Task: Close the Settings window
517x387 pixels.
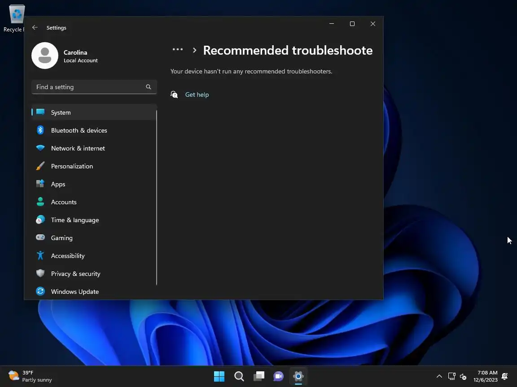Action: coord(373,24)
